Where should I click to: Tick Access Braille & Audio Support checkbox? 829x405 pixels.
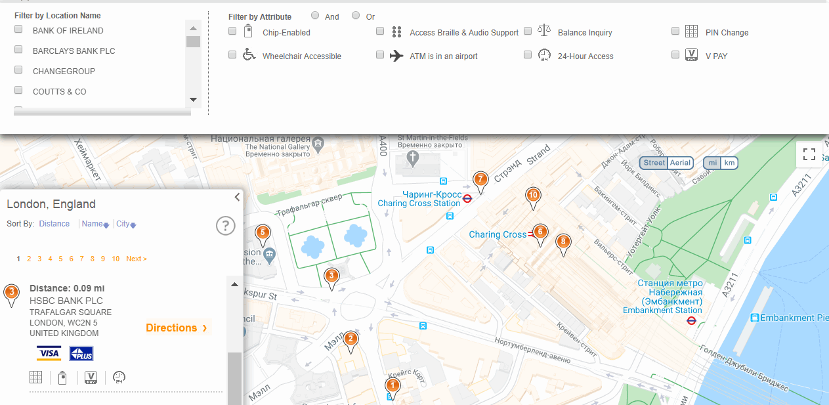tap(380, 32)
